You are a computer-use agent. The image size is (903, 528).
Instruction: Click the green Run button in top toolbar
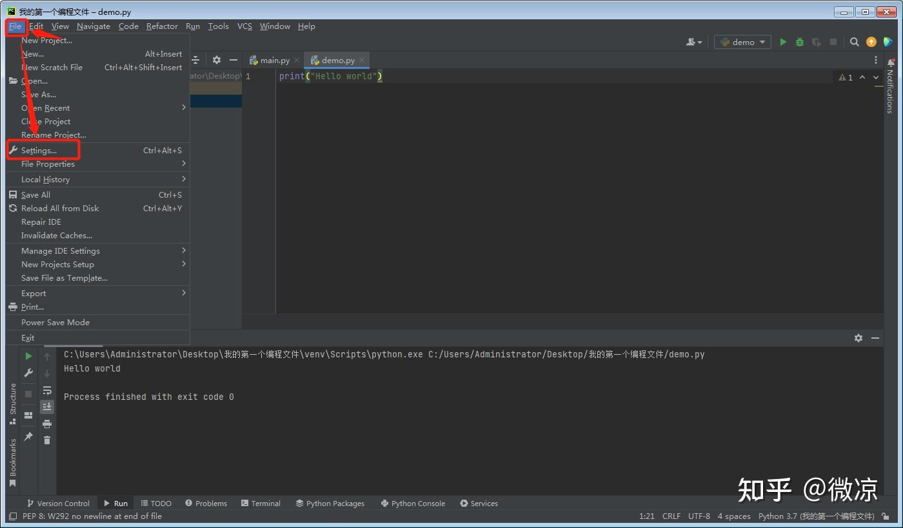pyautogui.click(x=783, y=42)
